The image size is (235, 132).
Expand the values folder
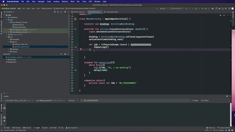click(x=9, y=52)
